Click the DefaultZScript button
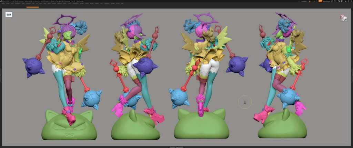This screenshot has height=148, width=353. 326,1
